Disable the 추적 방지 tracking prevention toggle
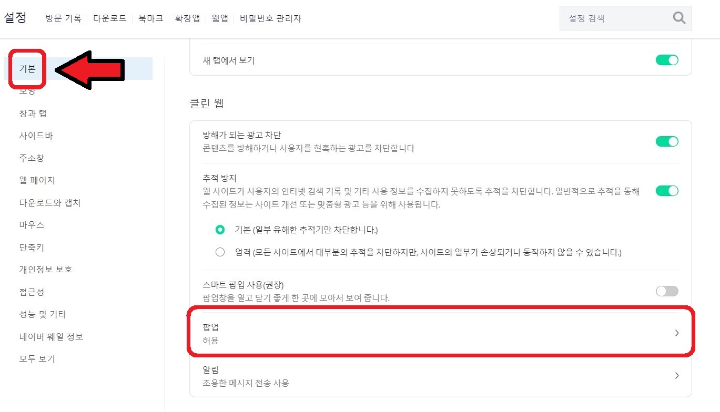Image resolution: width=720 pixels, height=412 pixels. [x=666, y=190]
